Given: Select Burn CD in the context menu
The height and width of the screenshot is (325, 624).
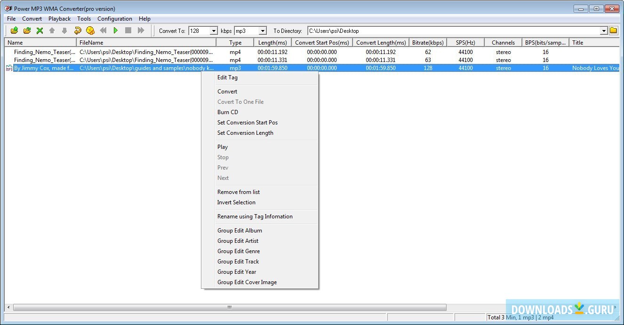Looking at the screenshot, I should 227,112.
